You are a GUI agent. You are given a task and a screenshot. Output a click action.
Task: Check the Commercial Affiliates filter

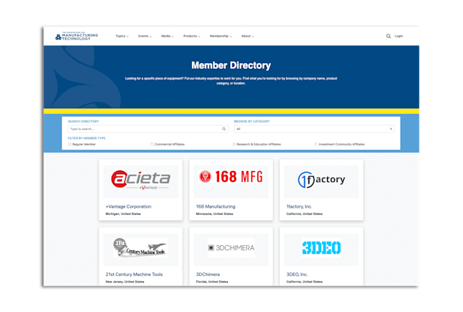(152, 144)
